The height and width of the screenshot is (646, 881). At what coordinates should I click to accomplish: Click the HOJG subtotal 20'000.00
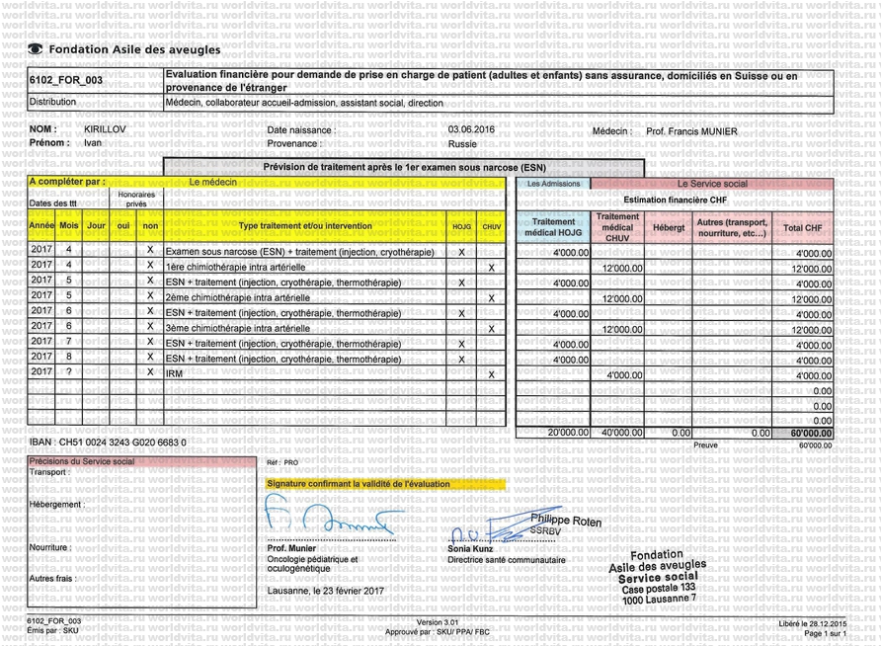tap(568, 433)
